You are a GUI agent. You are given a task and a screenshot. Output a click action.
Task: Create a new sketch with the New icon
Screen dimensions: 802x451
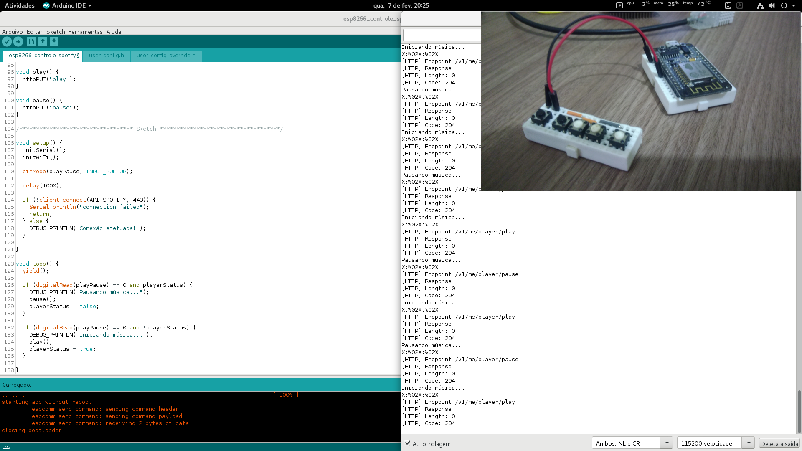pyautogui.click(x=31, y=41)
